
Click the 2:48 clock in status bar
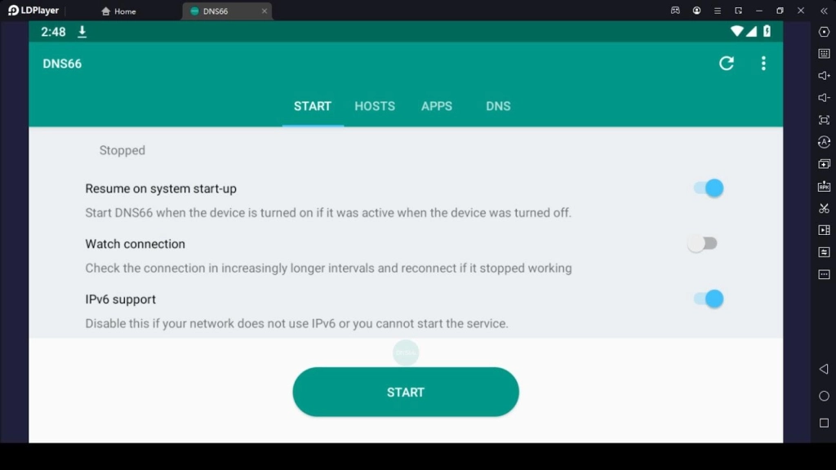tap(53, 32)
